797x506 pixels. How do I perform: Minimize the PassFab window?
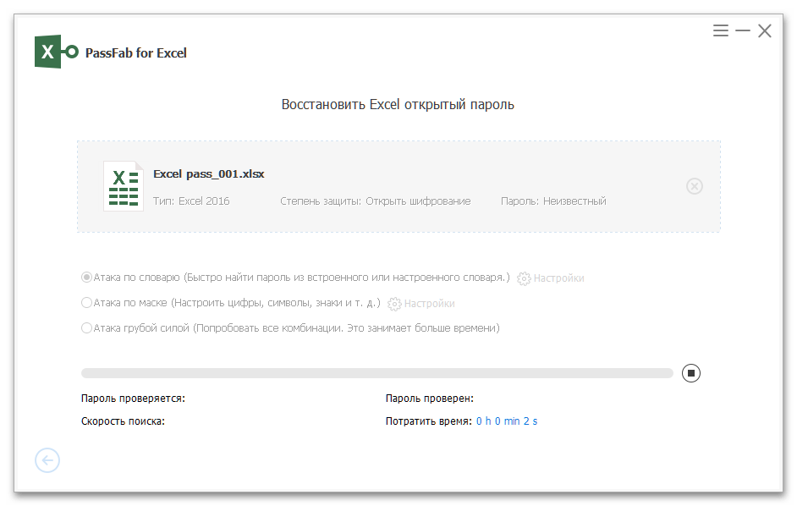click(x=743, y=31)
